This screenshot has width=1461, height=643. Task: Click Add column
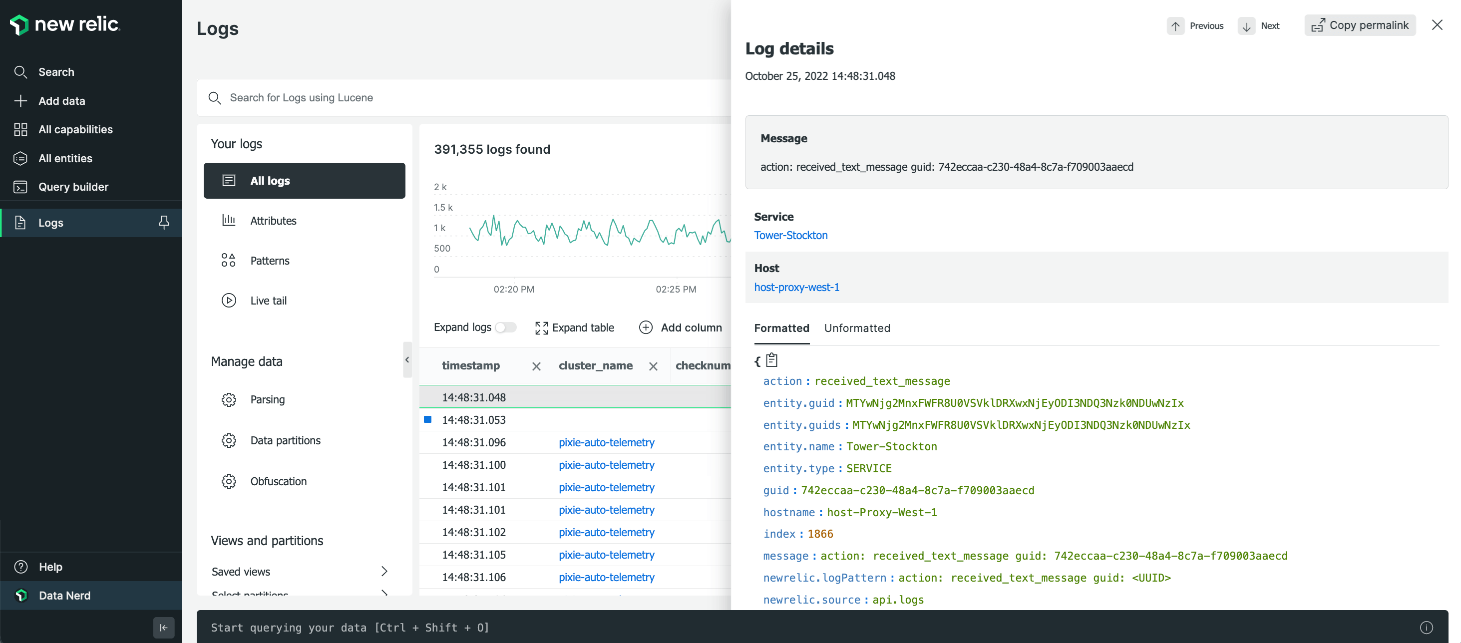pyautogui.click(x=680, y=327)
